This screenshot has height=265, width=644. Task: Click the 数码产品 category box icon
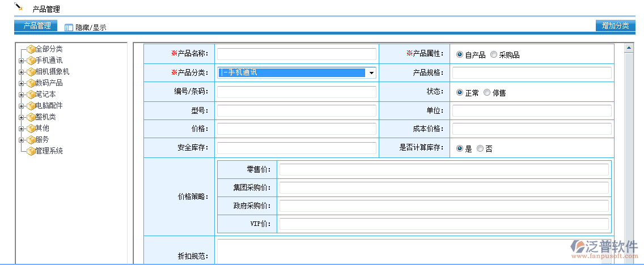pyautogui.click(x=31, y=83)
